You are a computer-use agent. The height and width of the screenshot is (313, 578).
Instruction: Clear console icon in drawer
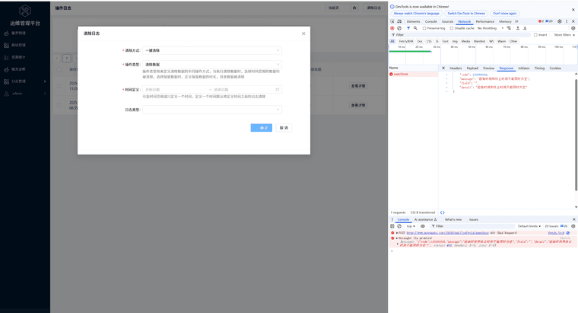click(x=399, y=226)
